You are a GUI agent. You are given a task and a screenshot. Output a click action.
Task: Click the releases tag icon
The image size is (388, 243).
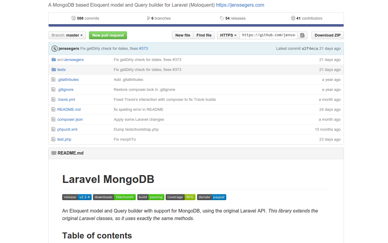coord(222,18)
